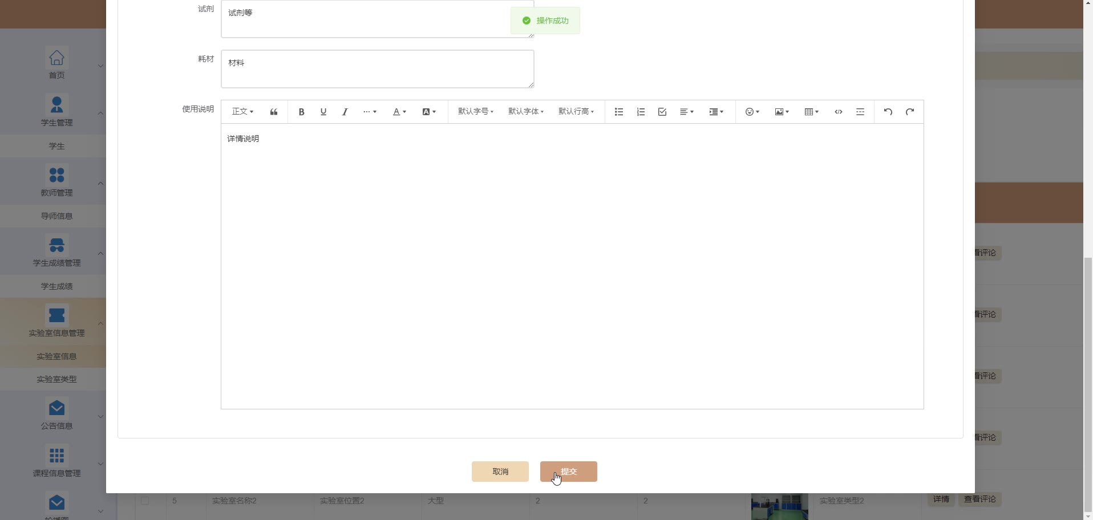Expand the 课程信息管理 sidebar chevron
Image resolution: width=1093 pixels, height=520 pixels.
click(100, 464)
